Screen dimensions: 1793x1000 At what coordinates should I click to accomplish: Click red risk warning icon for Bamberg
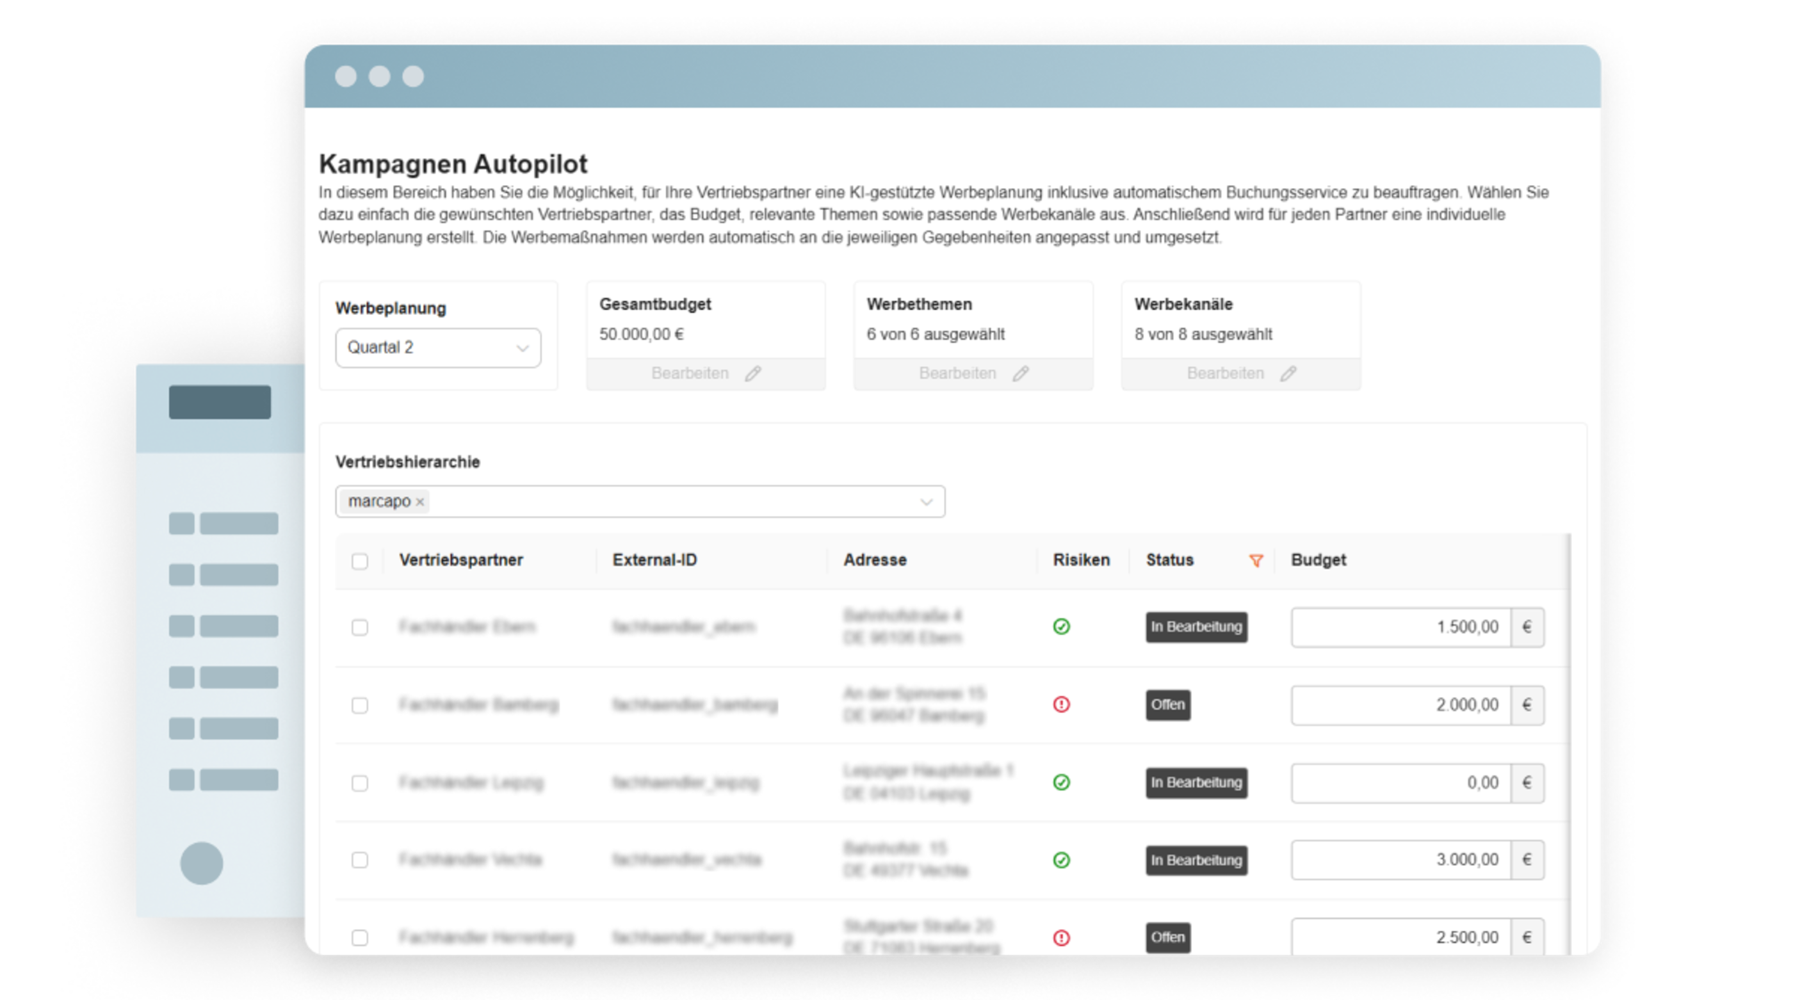point(1062,705)
